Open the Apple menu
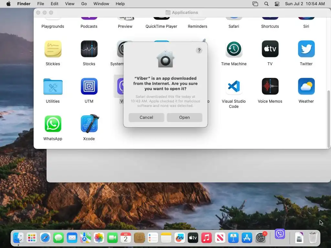 click(8, 4)
